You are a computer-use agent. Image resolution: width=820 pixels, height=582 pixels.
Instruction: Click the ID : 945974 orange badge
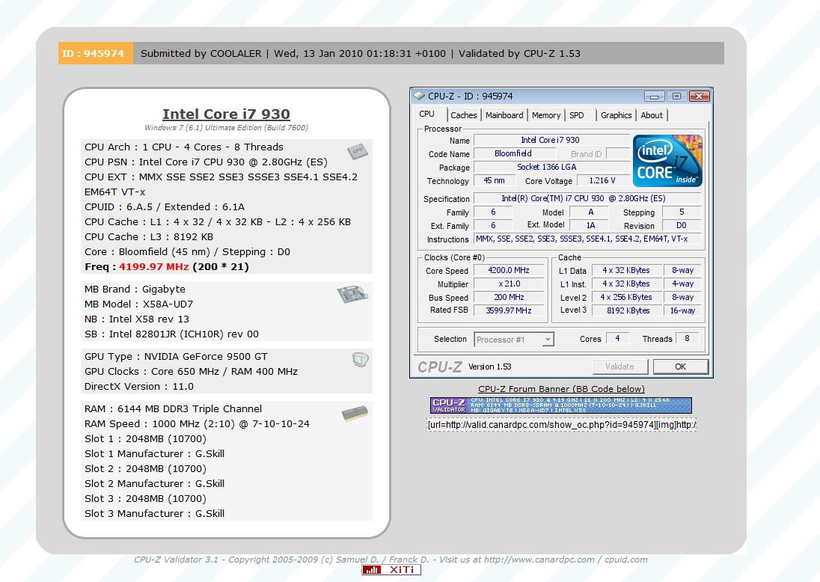point(96,53)
